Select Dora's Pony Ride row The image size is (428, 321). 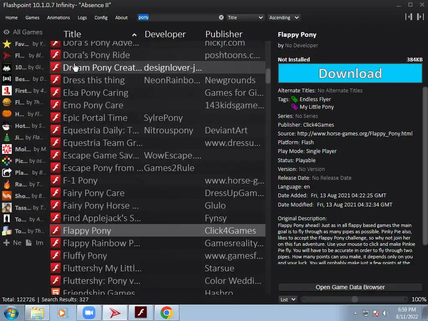(x=158, y=55)
